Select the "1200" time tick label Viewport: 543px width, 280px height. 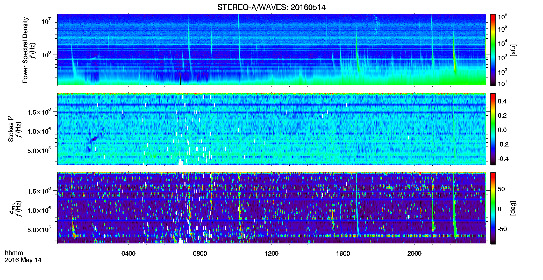click(271, 254)
